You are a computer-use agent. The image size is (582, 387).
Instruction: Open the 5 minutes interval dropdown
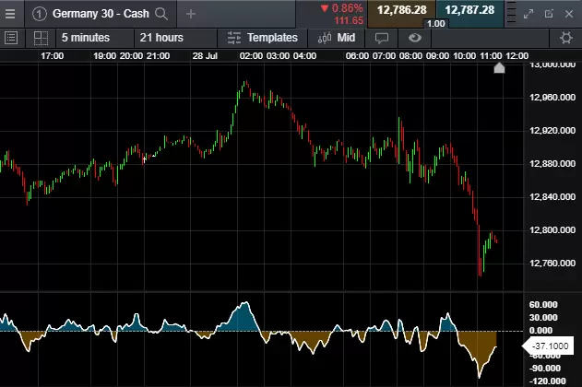pyautogui.click(x=86, y=38)
